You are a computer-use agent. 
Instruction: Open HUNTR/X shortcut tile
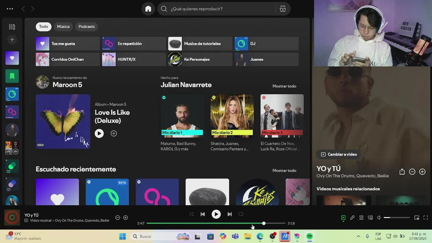pyautogui.click(x=134, y=59)
